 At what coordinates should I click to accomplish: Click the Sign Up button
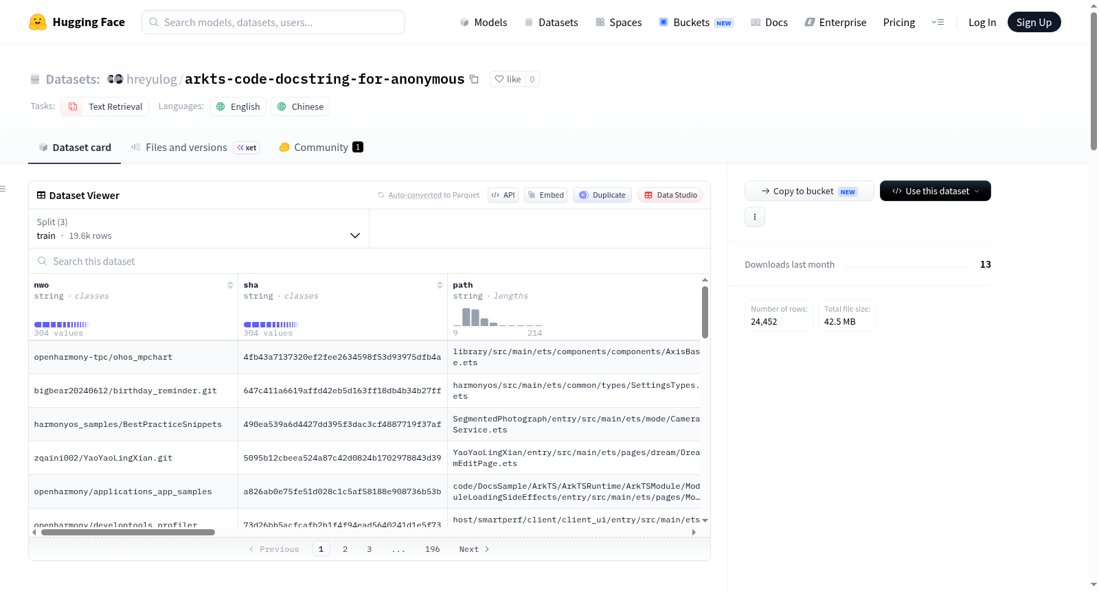click(1034, 22)
